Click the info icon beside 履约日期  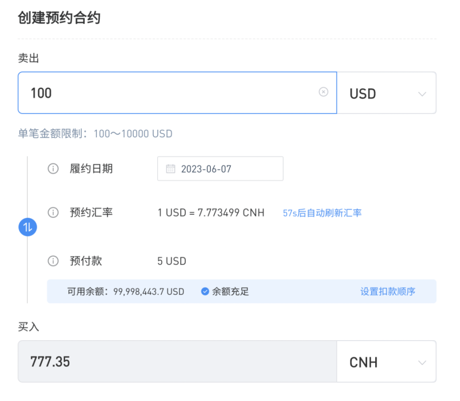coord(53,169)
